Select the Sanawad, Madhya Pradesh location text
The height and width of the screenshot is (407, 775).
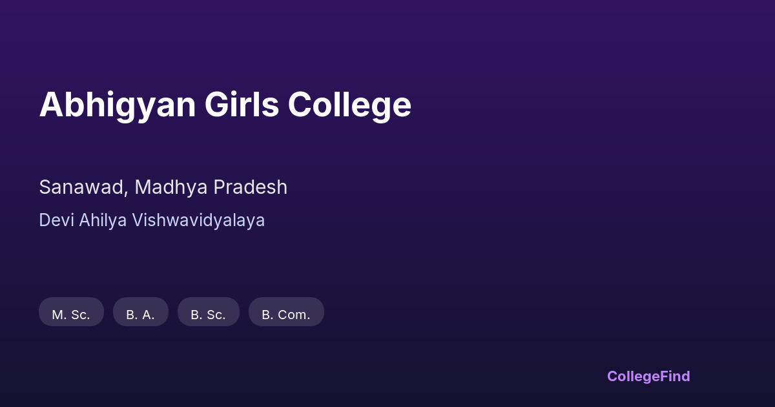tap(163, 187)
